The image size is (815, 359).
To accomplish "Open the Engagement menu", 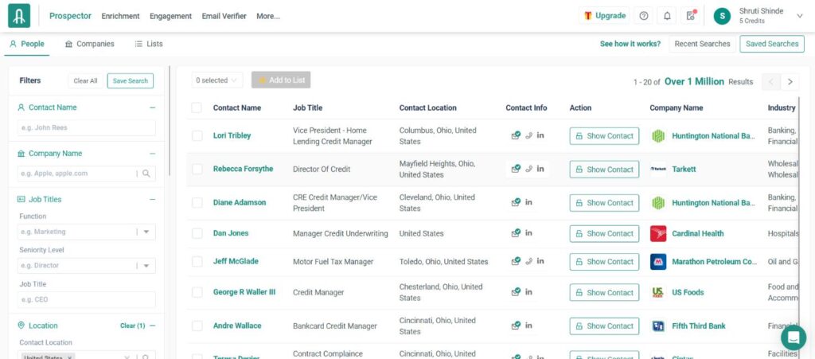I will pyautogui.click(x=170, y=16).
